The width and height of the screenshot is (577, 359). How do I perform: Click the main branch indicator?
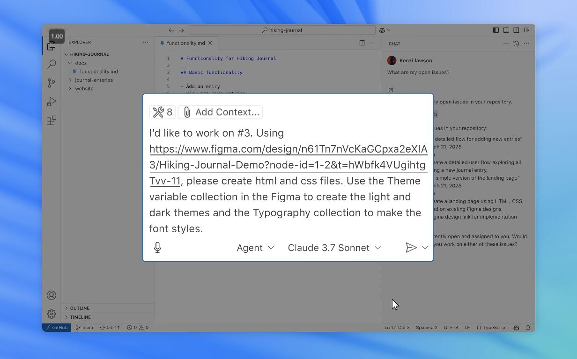click(x=85, y=328)
